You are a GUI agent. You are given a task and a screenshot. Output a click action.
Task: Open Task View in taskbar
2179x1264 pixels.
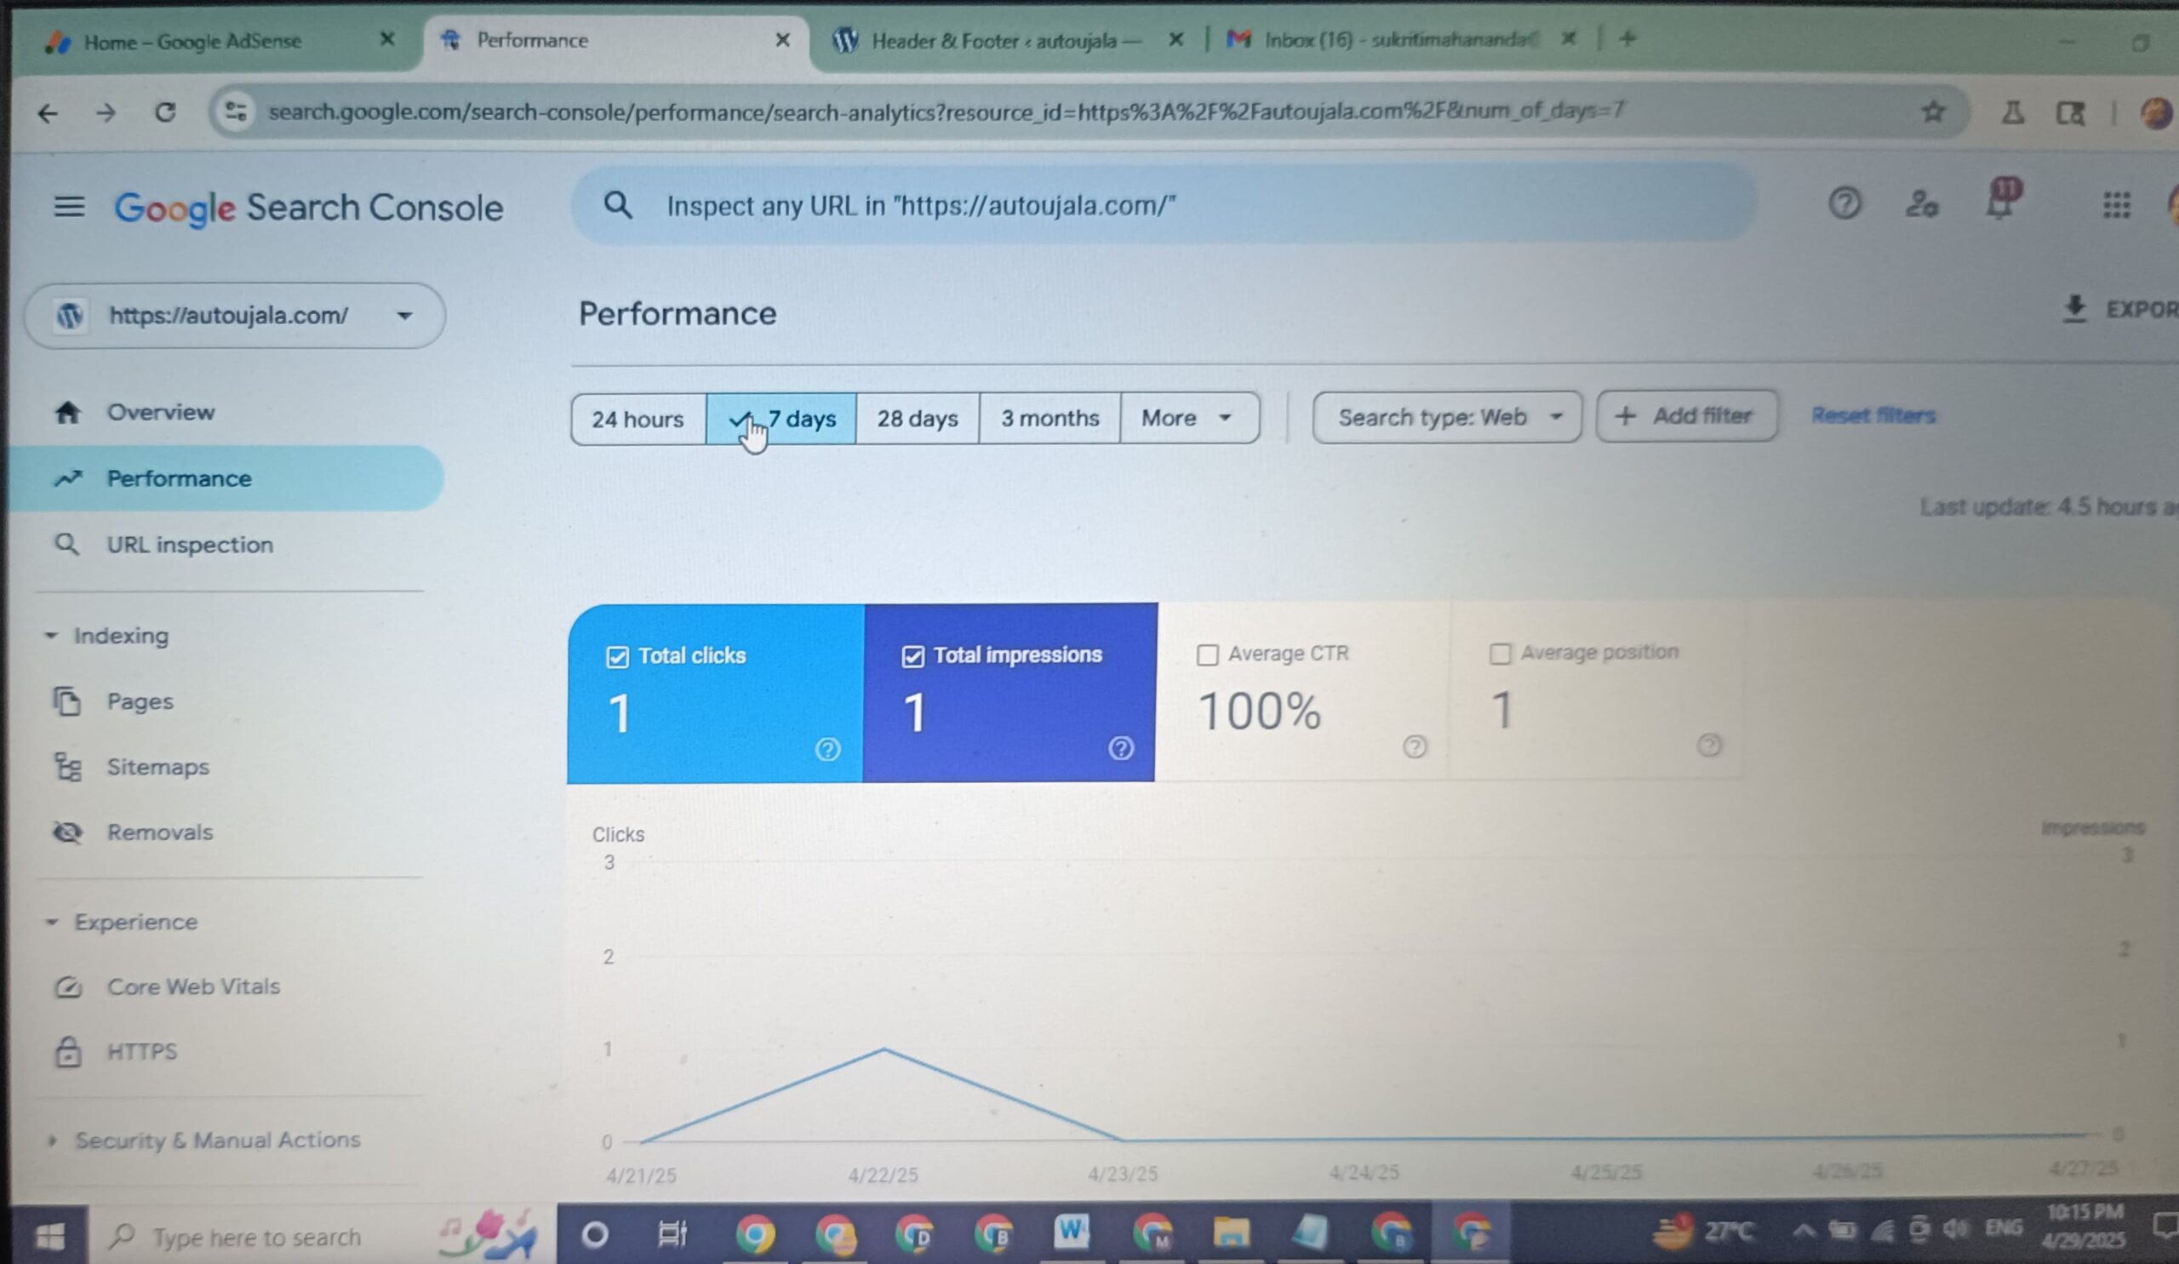coord(672,1233)
